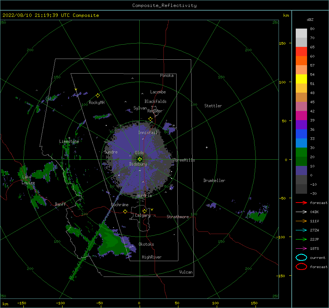Click the ThreeHills label
The height and width of the screenshot is (308, 329).
[184, 160]
